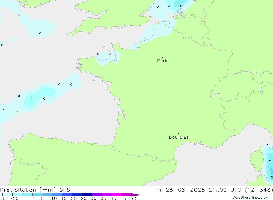Screen dimensions: 273x200
Task: Pick the 25–30 mm legend color swatch
Action: pos(87,195)
